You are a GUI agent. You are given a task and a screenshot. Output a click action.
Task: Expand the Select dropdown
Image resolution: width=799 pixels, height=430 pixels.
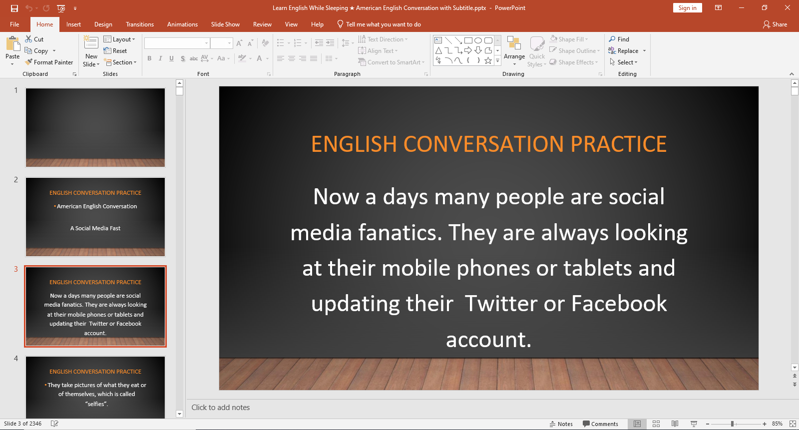pos(623,62)
